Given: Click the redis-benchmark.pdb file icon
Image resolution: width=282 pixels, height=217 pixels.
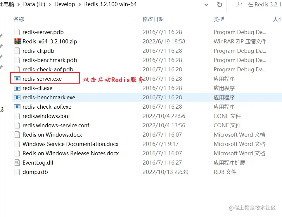Looking at the screenshot, I should point(17,60).
